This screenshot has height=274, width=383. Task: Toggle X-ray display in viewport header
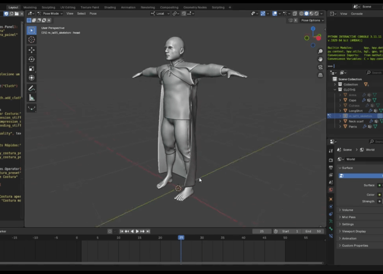click(x=295, y=13)
